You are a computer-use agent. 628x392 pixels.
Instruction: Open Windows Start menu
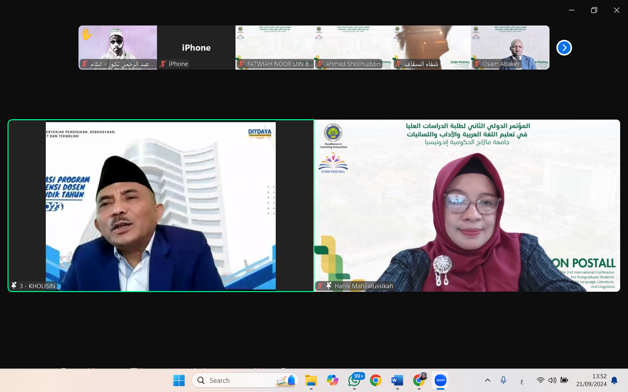point(179,380)
